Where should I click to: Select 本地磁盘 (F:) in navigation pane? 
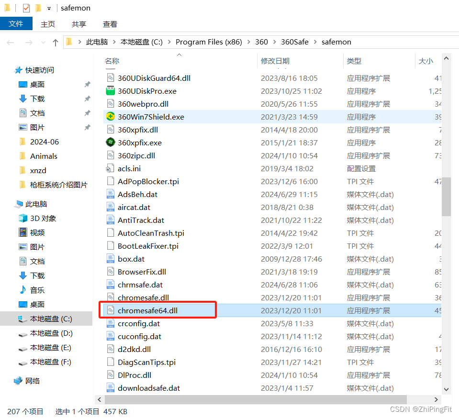(x=50, y=362)
